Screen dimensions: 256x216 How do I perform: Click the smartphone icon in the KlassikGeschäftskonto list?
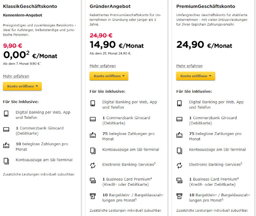(x=6, y=114)
